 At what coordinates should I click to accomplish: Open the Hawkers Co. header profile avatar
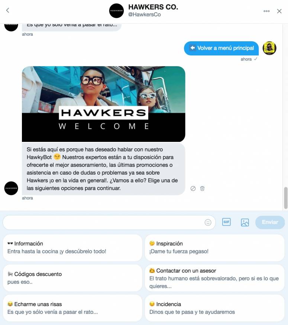116,11
